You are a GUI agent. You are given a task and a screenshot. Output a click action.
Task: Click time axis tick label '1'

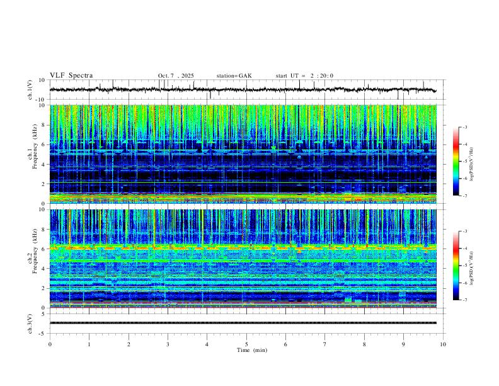[x=89, y=344]
